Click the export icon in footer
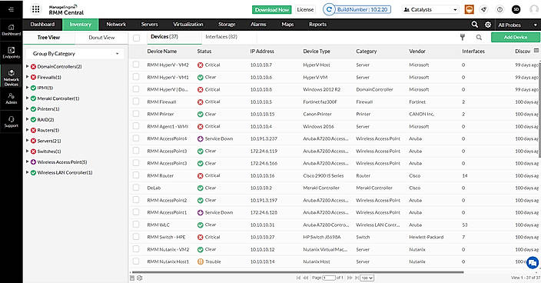Viewport: 541px width, 283px height. 139,278
